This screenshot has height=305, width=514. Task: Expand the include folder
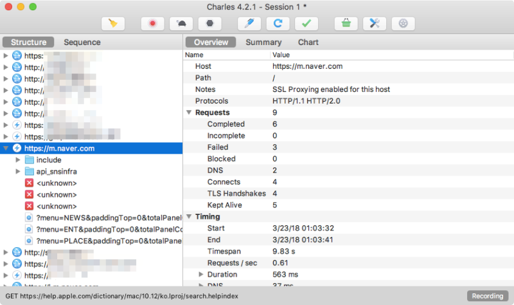coord(18,160)
